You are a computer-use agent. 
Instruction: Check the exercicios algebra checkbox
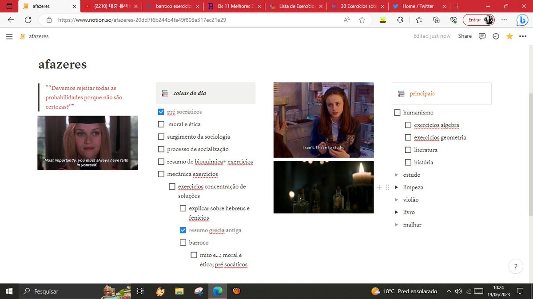[408, 125]
